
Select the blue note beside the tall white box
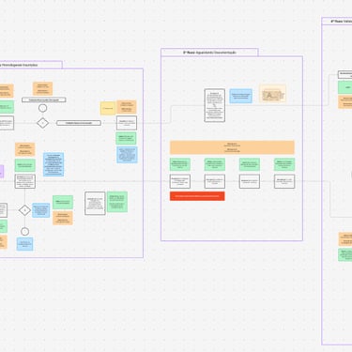[x=240, y=96]
